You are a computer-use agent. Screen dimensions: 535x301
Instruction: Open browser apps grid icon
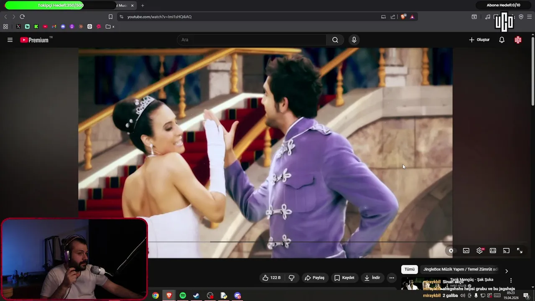click(x=5, y=26)
